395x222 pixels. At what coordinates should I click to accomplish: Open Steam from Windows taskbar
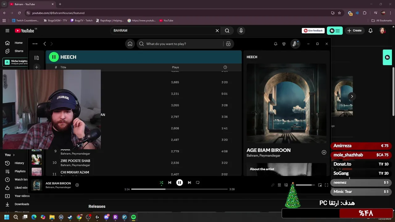(70, 217)
